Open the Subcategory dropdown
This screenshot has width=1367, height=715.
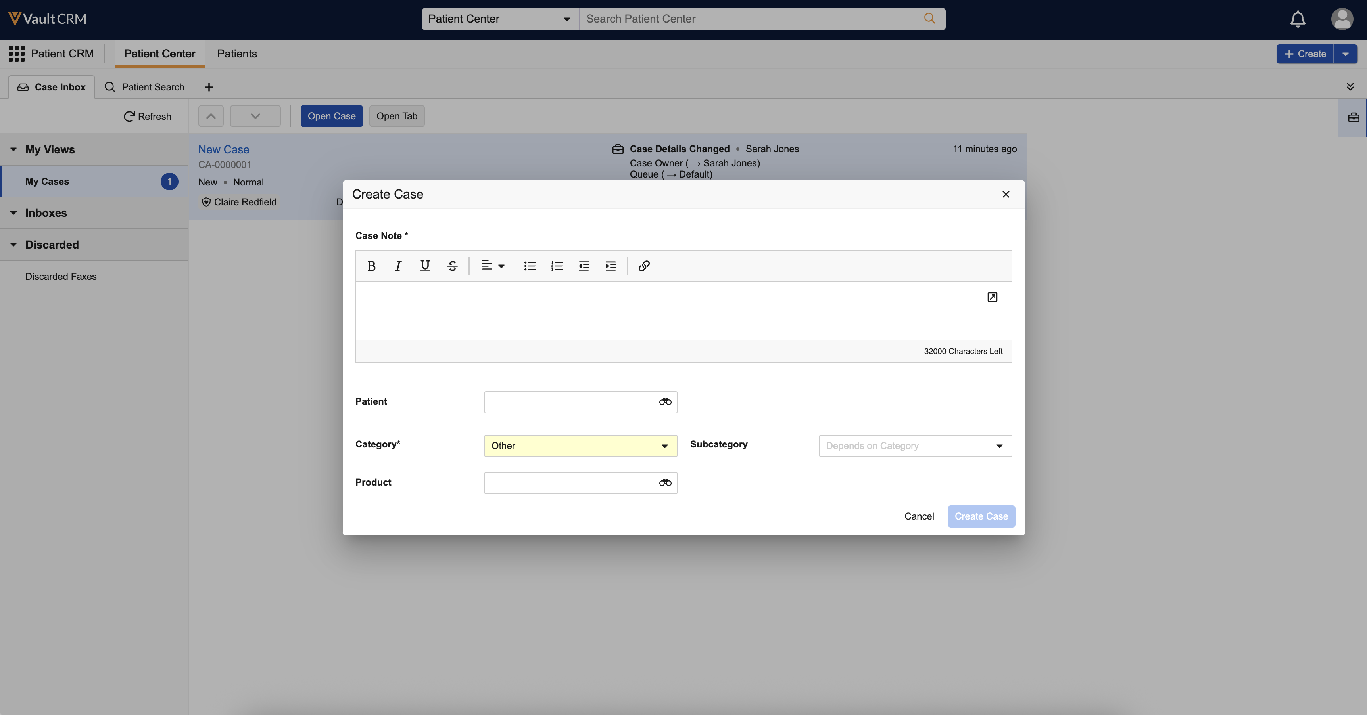click(x=915, y=446)
